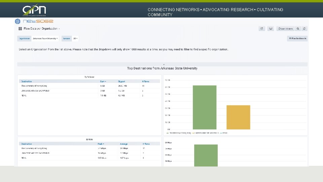Open the Arkansas State University organization dropdown
Screen dimensions: 323x182
45,38
